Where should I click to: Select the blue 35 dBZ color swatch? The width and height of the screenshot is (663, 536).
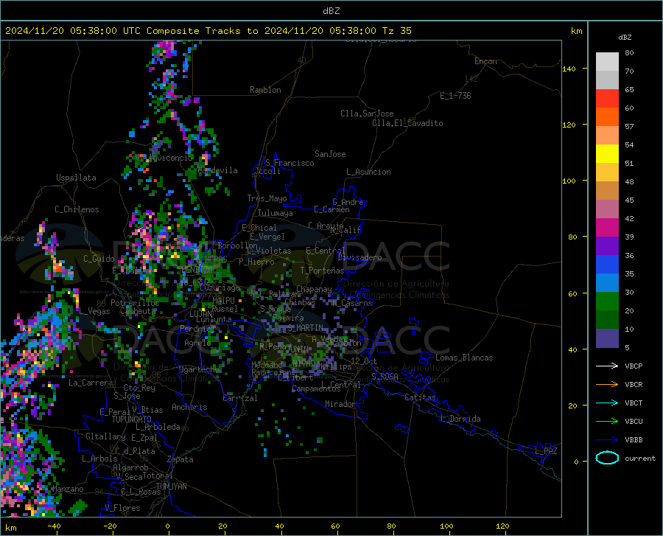(607, 265)
